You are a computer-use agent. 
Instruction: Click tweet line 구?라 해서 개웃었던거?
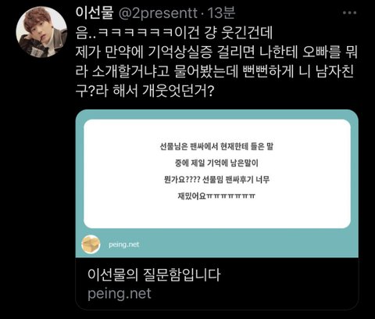pos(145,91)
